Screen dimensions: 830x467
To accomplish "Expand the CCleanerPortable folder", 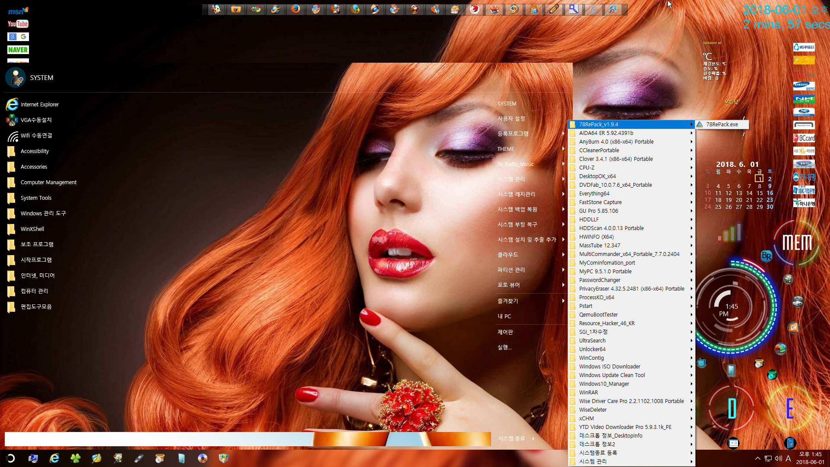I will click(631, 150).
